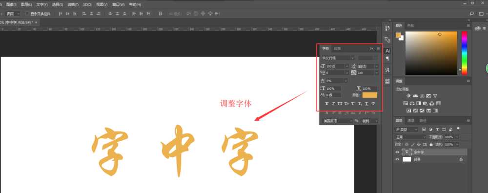This screenshot has height=193, width=488.
Task: Toggle All Caps text style
Action: pyautogui.click(x=340, y=104)
